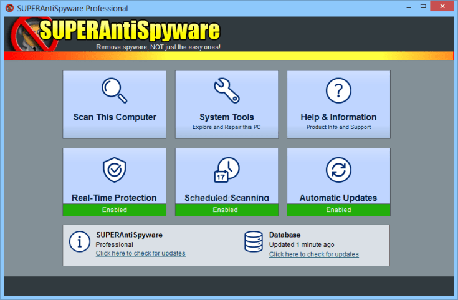Click the Help question mark icon
458x300 pixels.
(338, 90)
